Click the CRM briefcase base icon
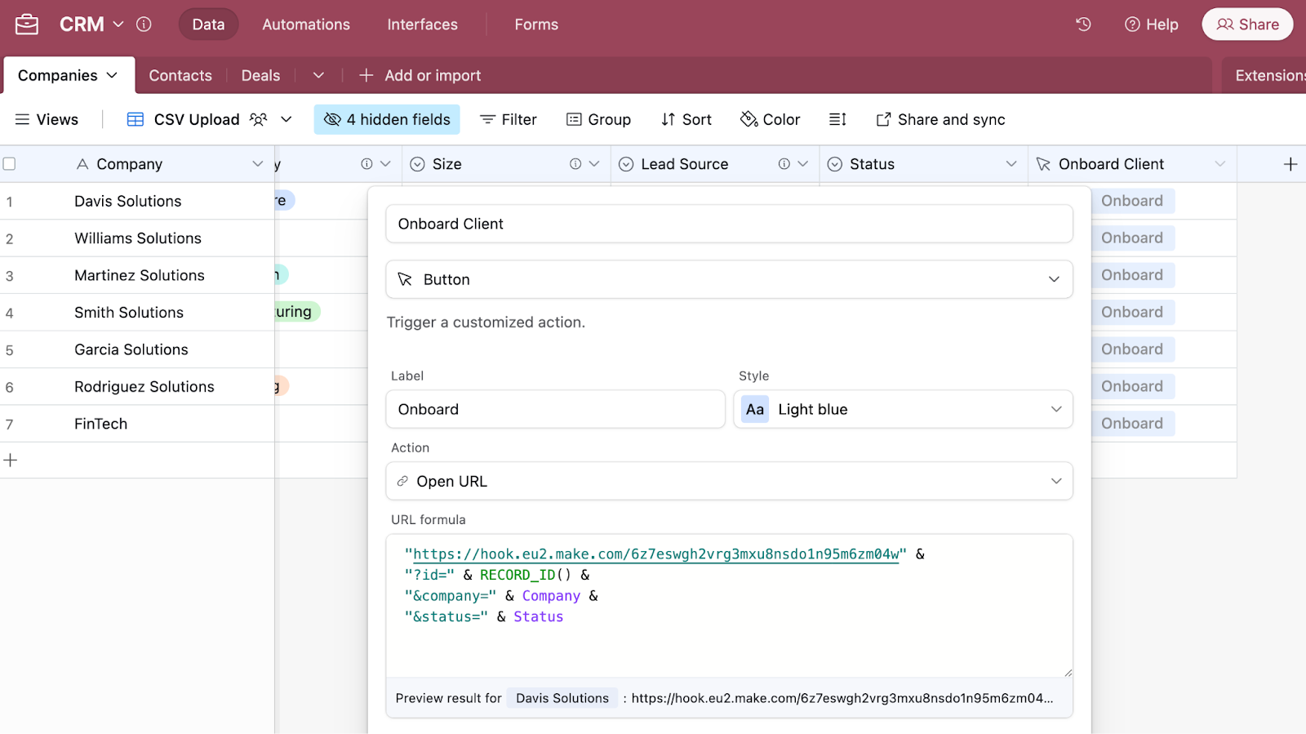Screen dimensions: 1306x734 point(27,24)
